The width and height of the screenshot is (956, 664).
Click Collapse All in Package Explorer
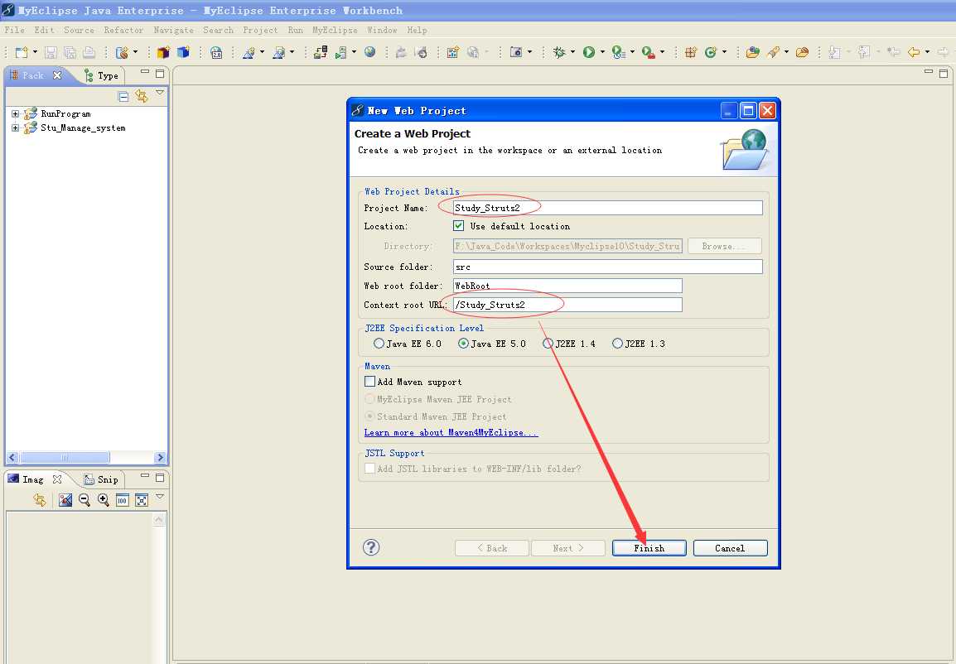pyautogui.click(x=123, y=96)
